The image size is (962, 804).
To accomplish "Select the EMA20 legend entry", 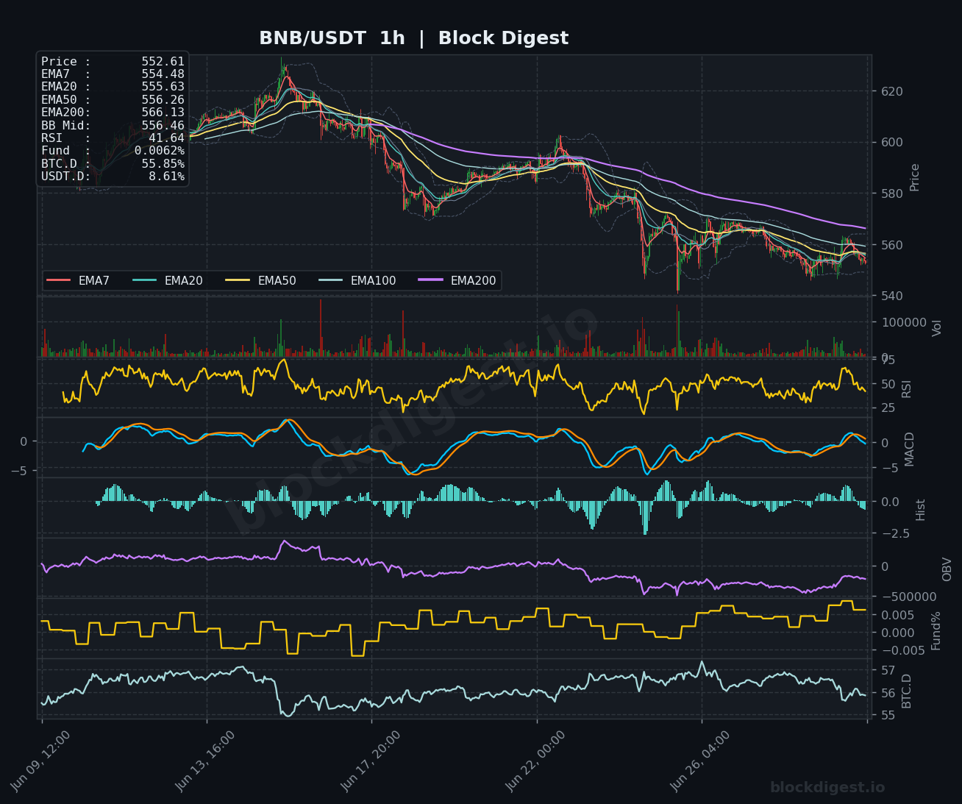I will click(168, 280).
